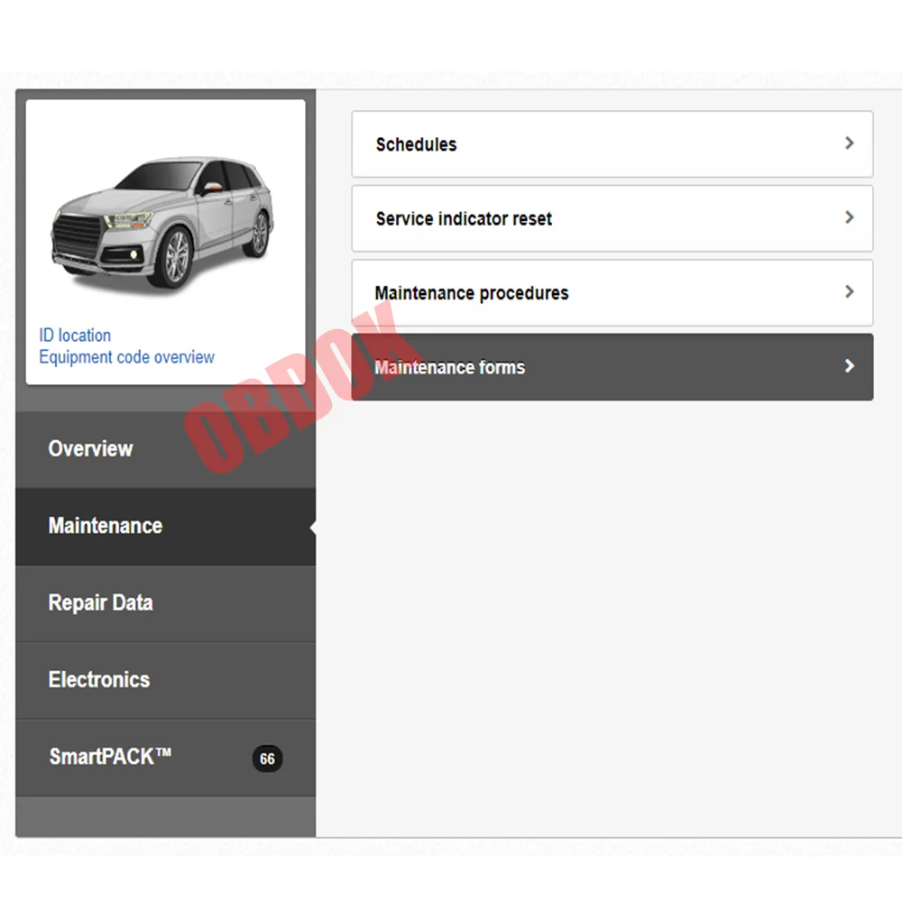
Task: Select the Maintenance sidebar tab
Action: coord(166,527)
